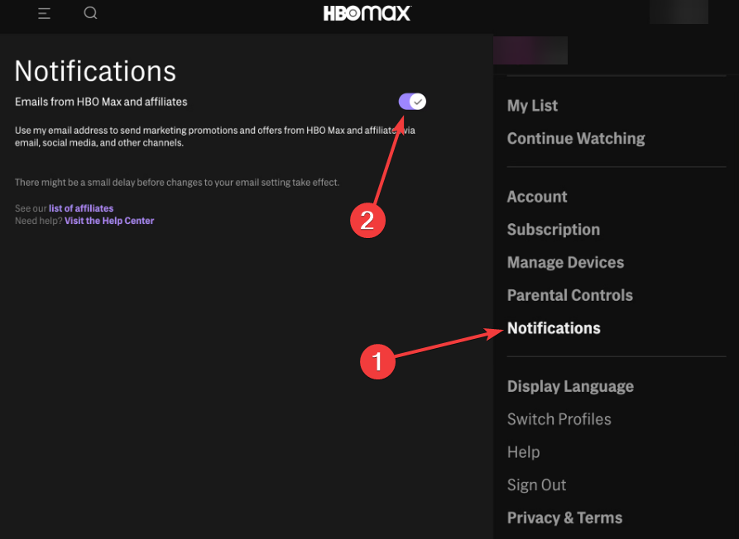The width and height of the screenshot is (739, 539).
Task: Click Sign Out
Action: [x=536, y=485]
